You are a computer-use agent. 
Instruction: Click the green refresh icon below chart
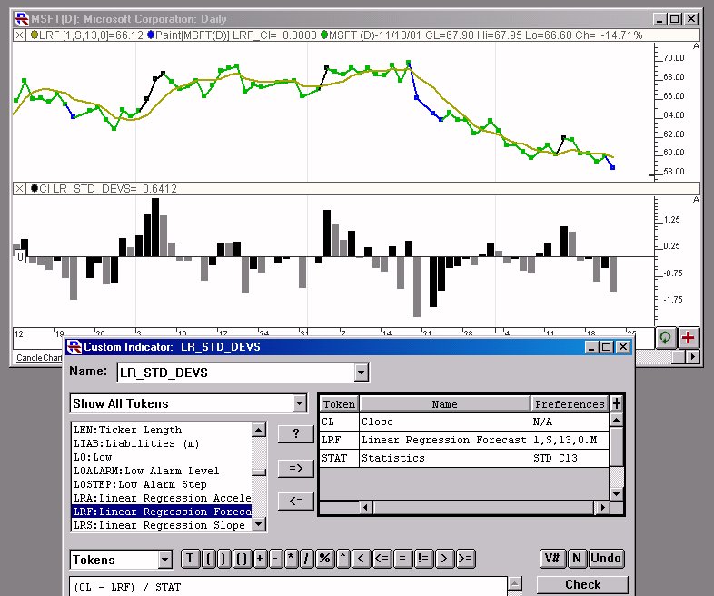tap(665, 338)
